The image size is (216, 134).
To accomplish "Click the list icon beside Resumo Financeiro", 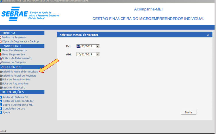I will (1, 87).
